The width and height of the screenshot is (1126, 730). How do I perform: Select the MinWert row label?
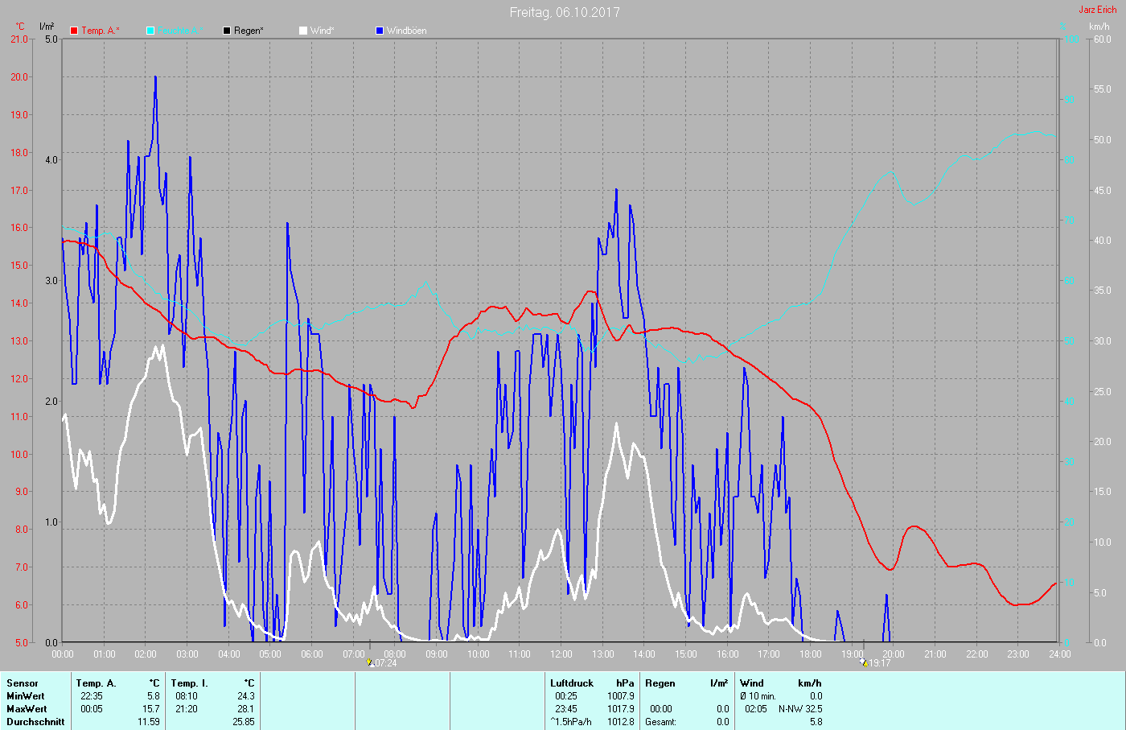(26, 696)
